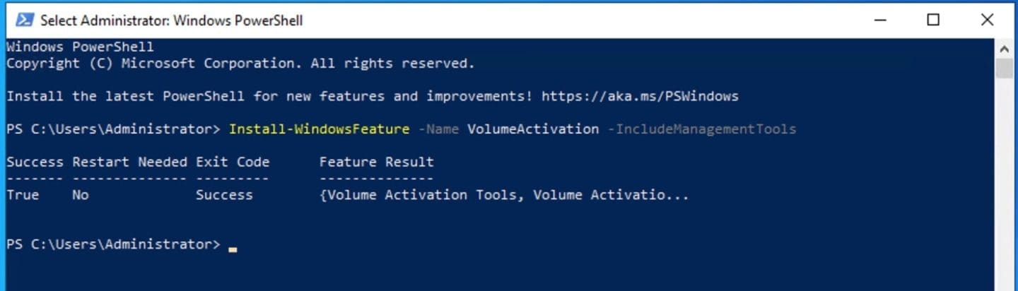Click the -IncludeManagementTools switch text
The height and width of the screenshot is (291, 1018).
coord(701,129)
